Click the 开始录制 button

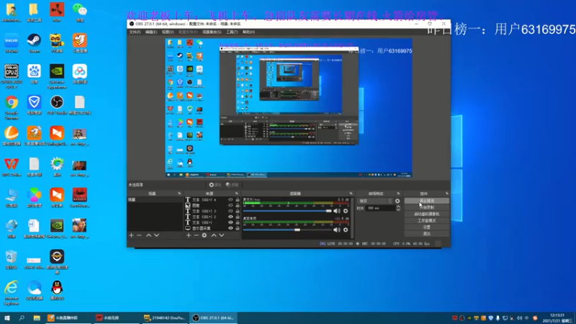tap(426, 207)
